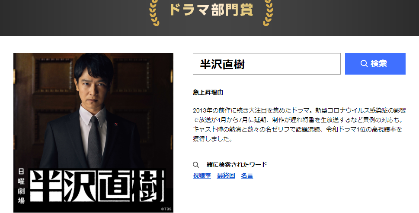The width and height of the screenshot is (419, 213).
Task: Click magnifier icon beside 一緒に検索されたワード
Action: pos(196,165)
